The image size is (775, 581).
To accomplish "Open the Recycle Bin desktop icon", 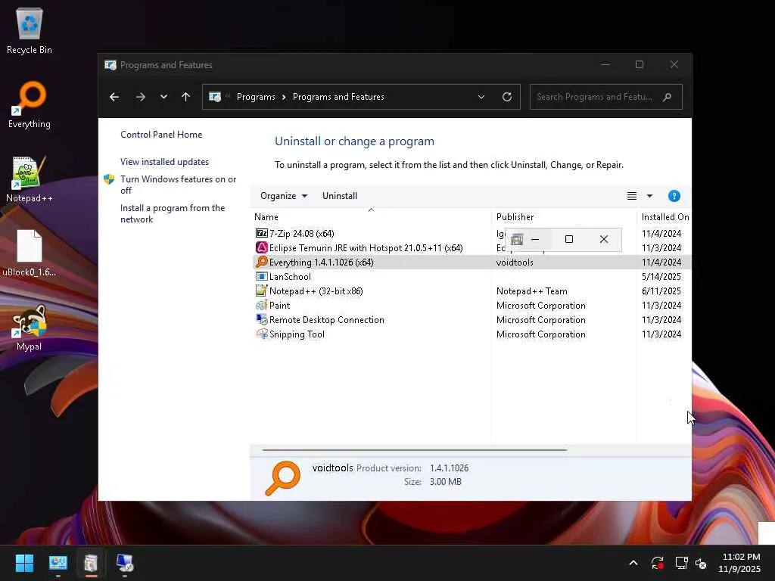I will (30, 30).
